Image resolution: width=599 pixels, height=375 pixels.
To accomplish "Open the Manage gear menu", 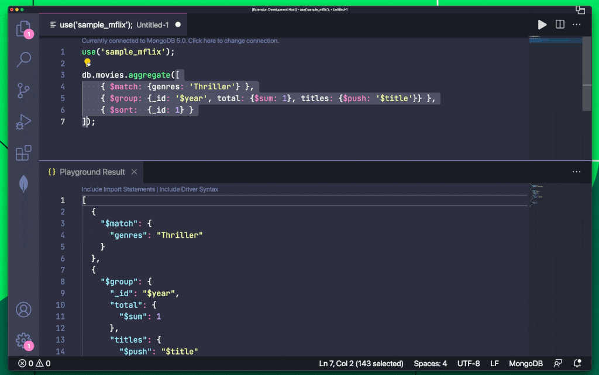I will [23, 341].
